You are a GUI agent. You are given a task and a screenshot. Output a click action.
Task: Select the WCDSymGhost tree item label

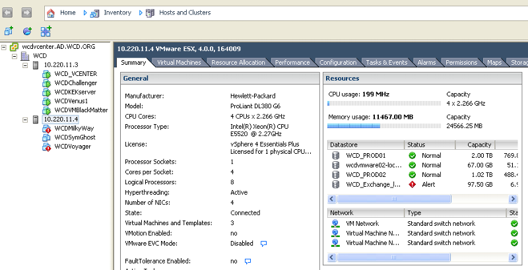pos(75,137)
